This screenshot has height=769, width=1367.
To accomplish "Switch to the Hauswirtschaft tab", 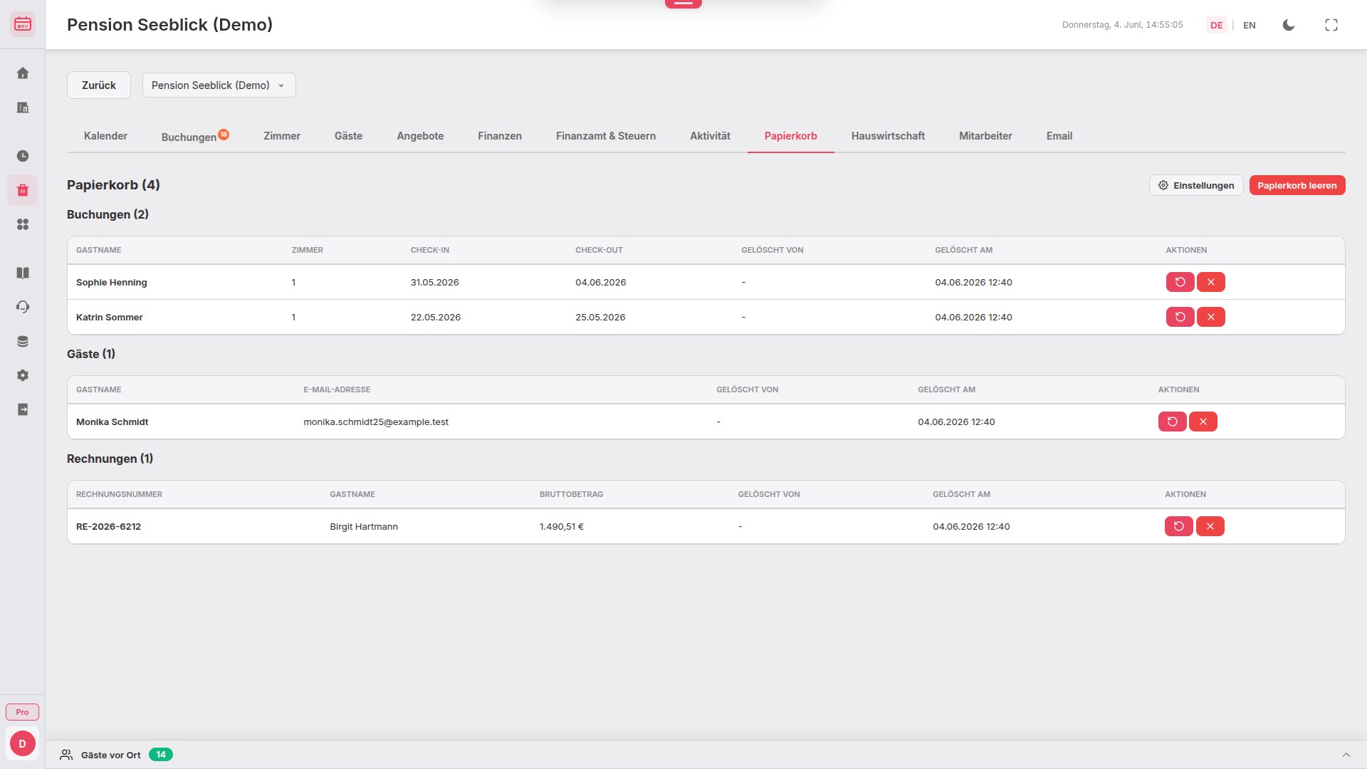I will tap(887, 136).
